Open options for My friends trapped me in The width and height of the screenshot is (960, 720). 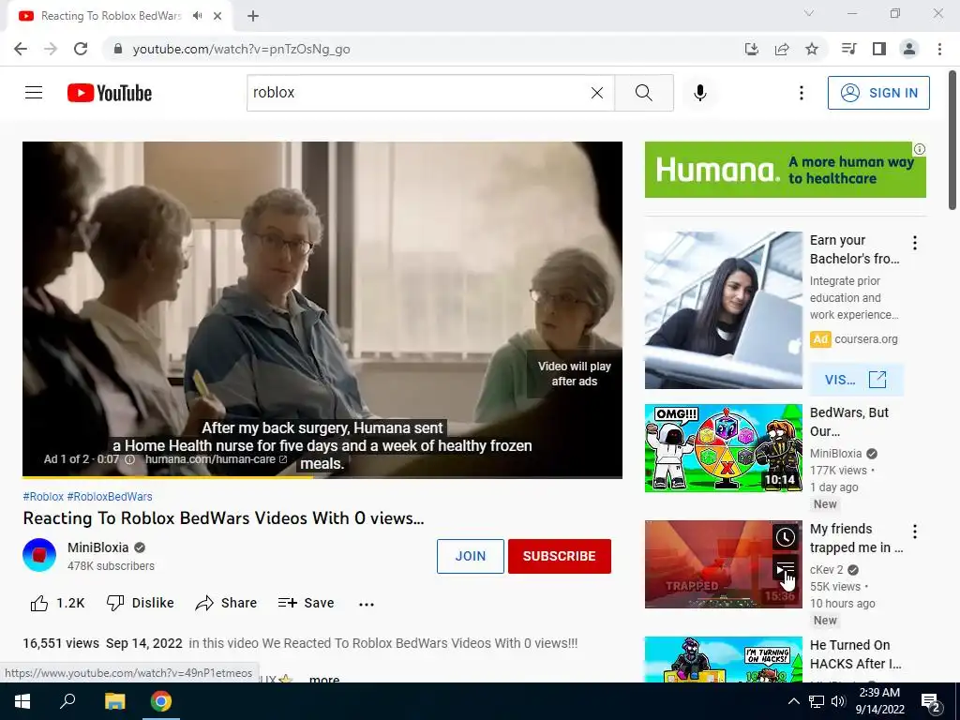click(915, 532)
